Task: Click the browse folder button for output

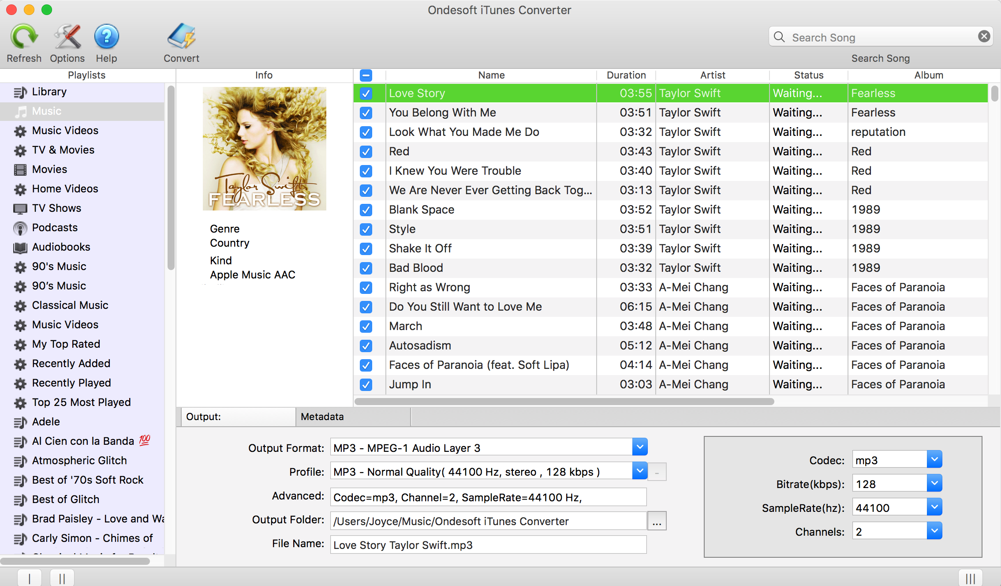Action: (x=656, y=520)
